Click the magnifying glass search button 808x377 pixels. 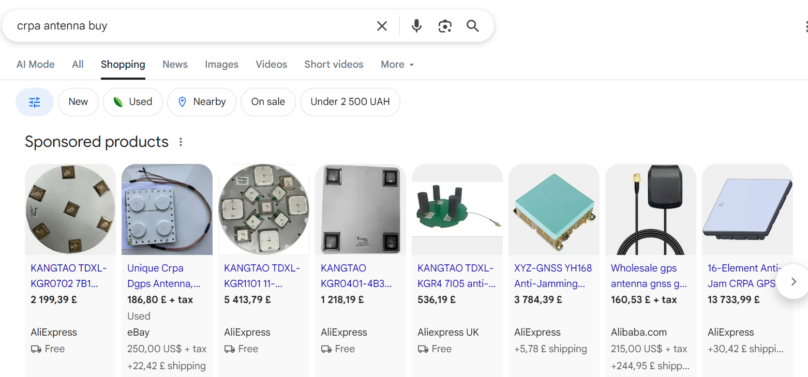click(473, 26)
